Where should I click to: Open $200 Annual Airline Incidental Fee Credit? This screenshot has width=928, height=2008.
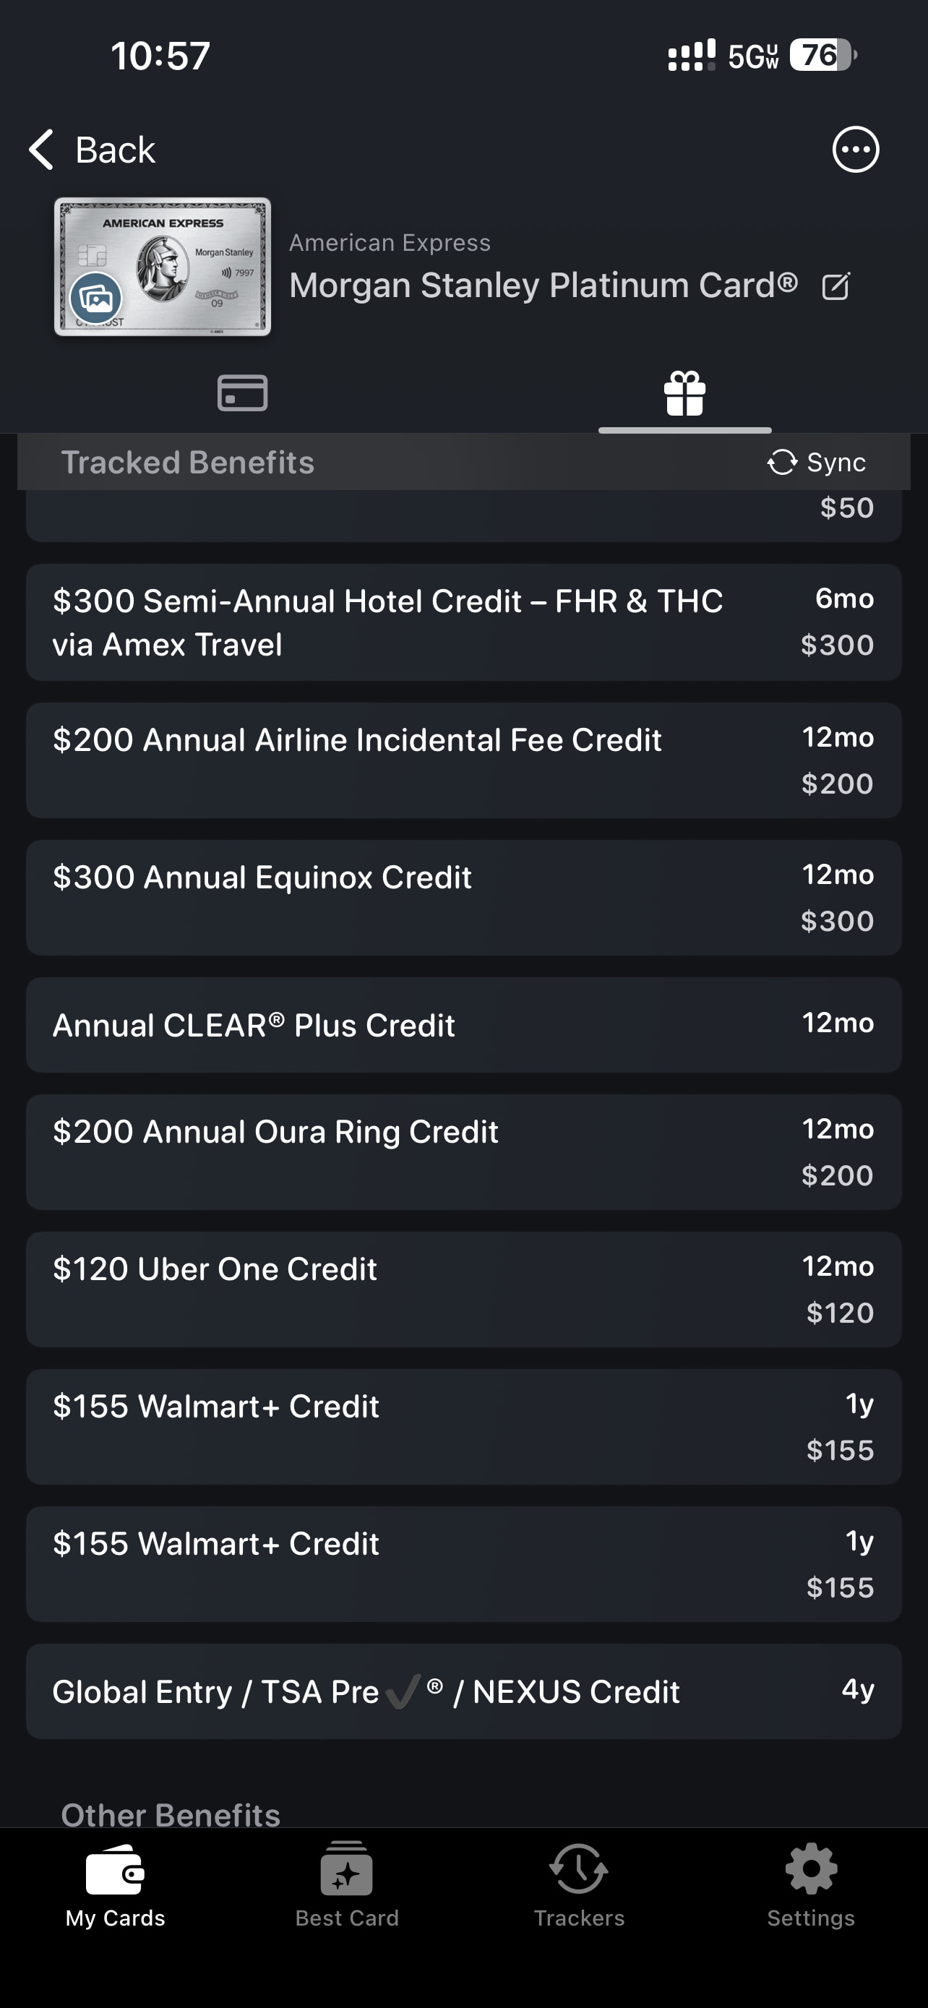click(x=463, y=760)
